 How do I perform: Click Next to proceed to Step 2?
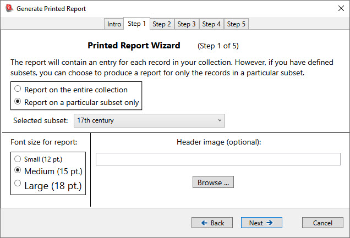tap(261, 223)
